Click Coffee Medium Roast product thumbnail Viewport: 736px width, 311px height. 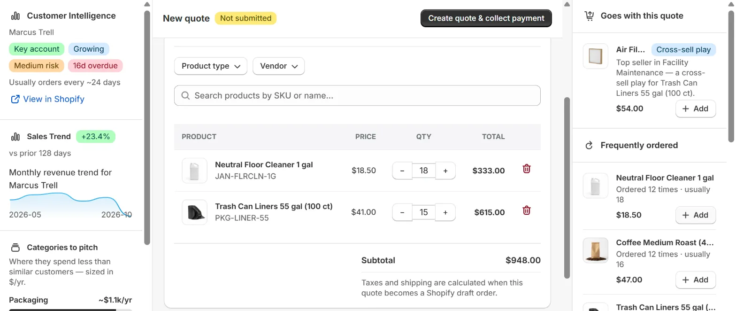click(596, 250)
